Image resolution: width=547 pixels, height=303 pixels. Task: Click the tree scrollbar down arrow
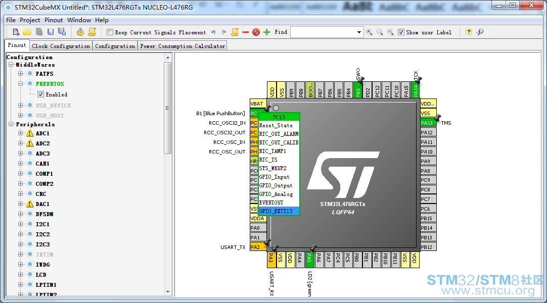point(168,291)
